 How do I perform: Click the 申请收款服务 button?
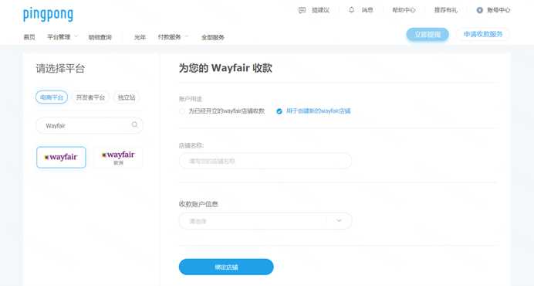[x=483, y=34]
